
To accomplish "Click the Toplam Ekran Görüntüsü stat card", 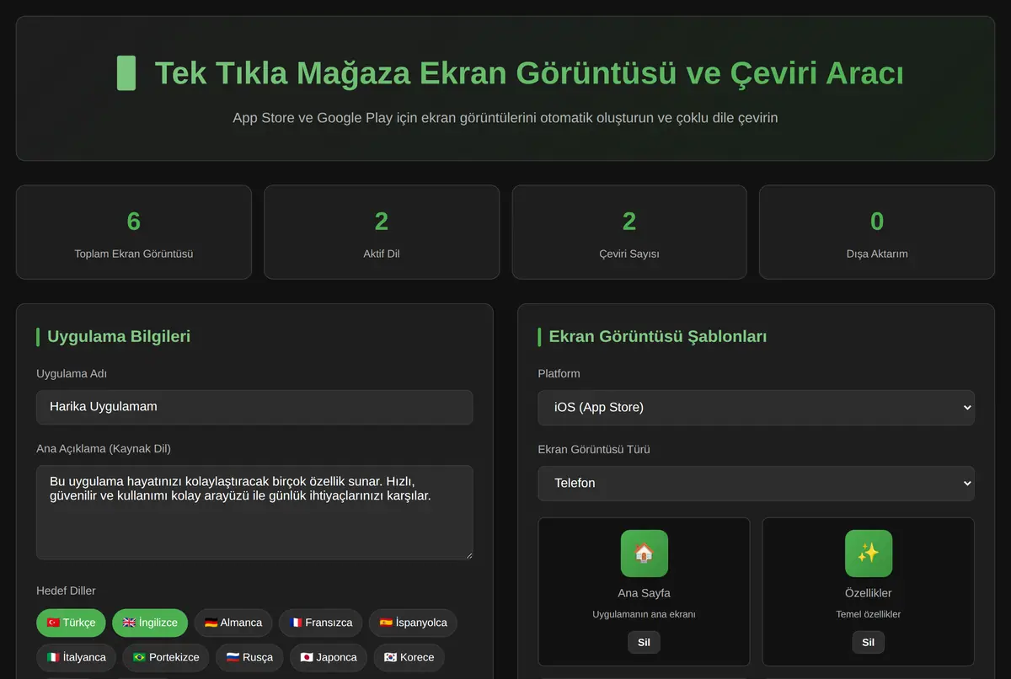I will [134, 232].
